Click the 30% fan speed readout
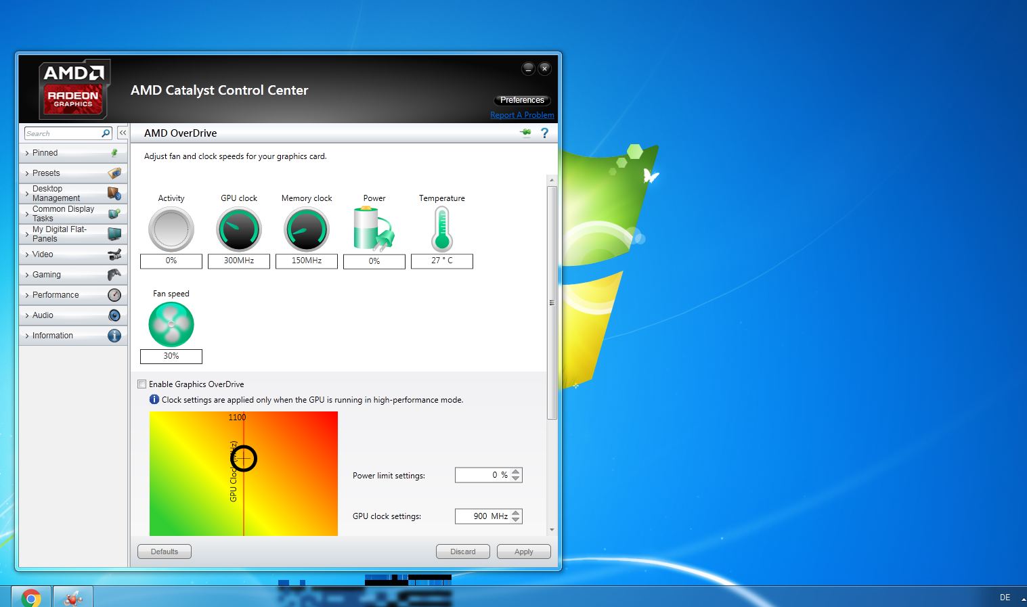1027x607 pixels. click(x=171, y=356)
